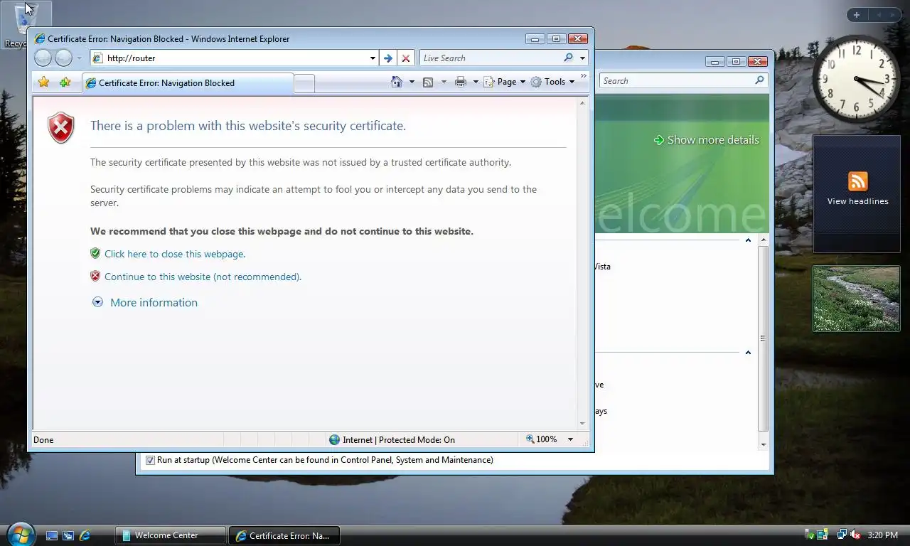
Task: Open the Recycle Bin desktop icon
Action: pyautogui.click(x=26, y=25)
